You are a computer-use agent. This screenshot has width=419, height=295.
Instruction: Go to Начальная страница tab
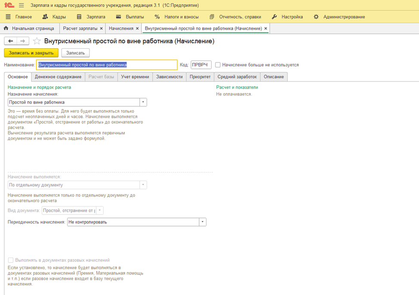[x=29, y=28]
